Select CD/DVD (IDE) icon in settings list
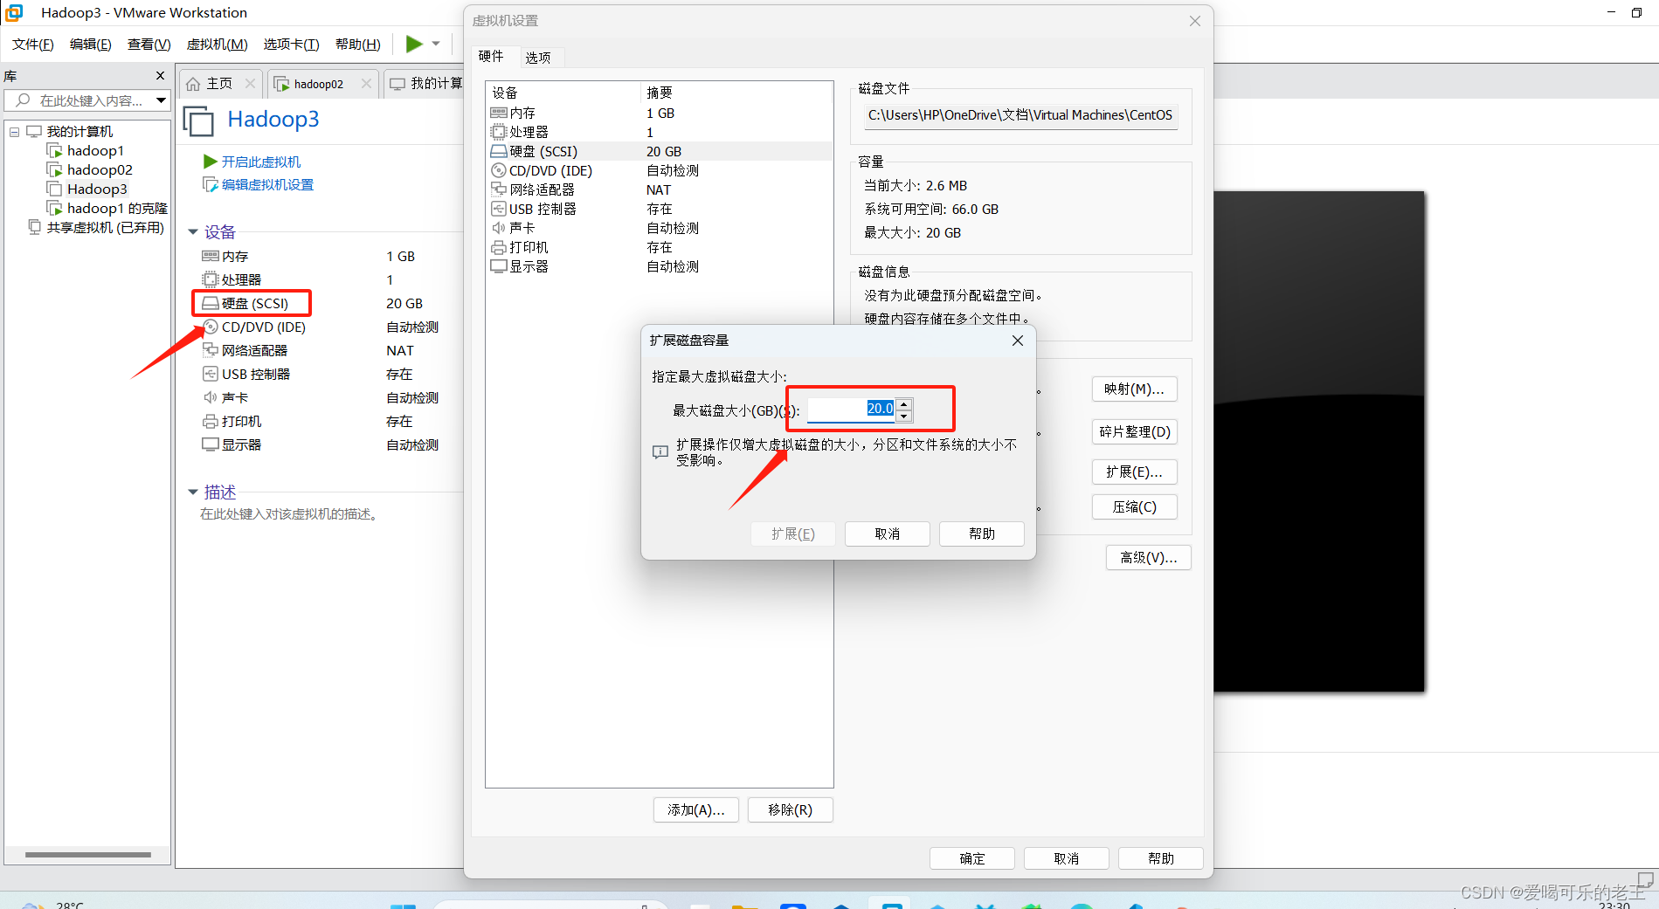Image resolution: width=1659 pixels, height=909 pixels. click(499, 170)
